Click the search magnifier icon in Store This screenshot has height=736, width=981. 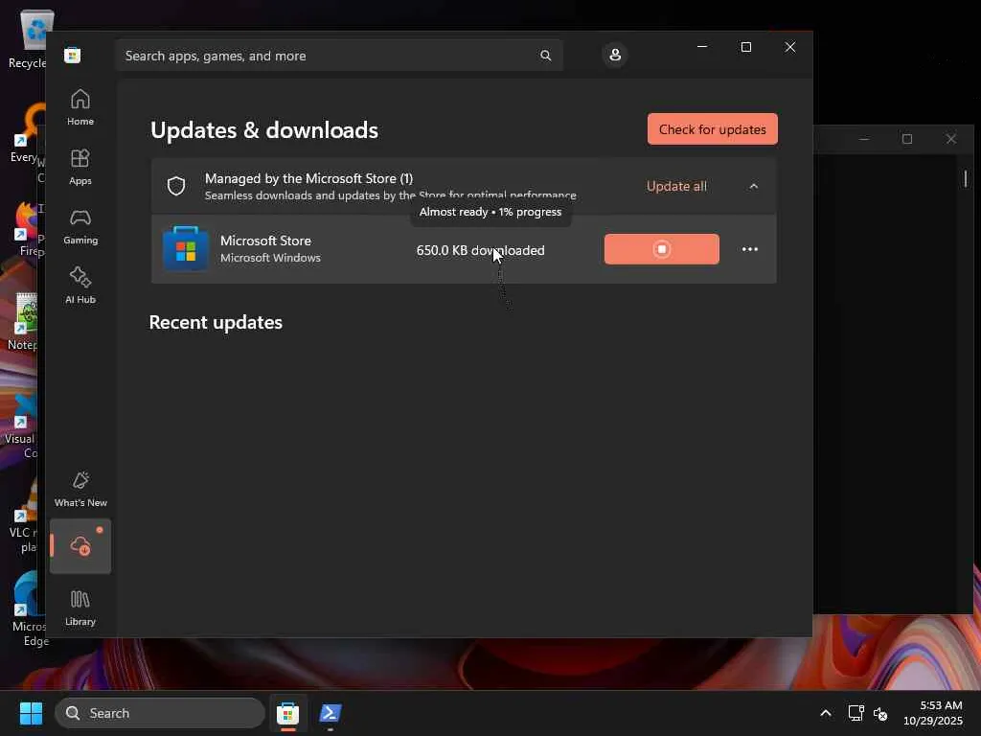[545, 56]
